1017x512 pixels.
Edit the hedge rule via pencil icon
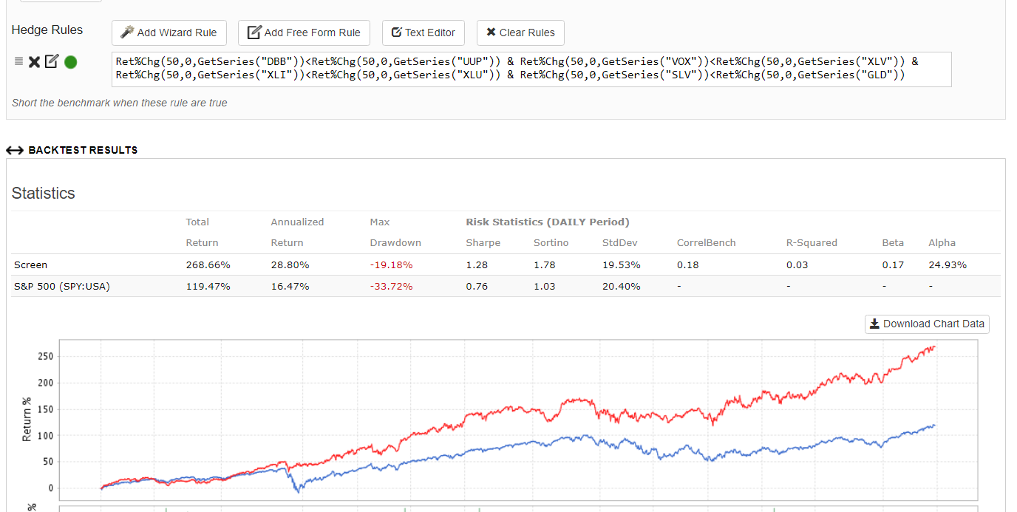coord(51,61)
